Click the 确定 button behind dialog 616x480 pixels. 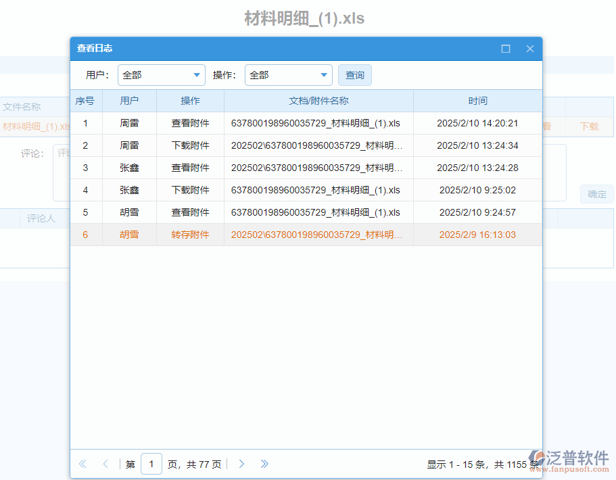596,194
